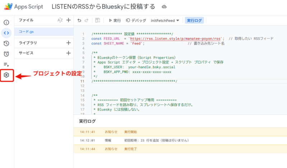Click the SHEET_NAME constant name
Viewport: 287px width, 168px height.
click(114, 43)
